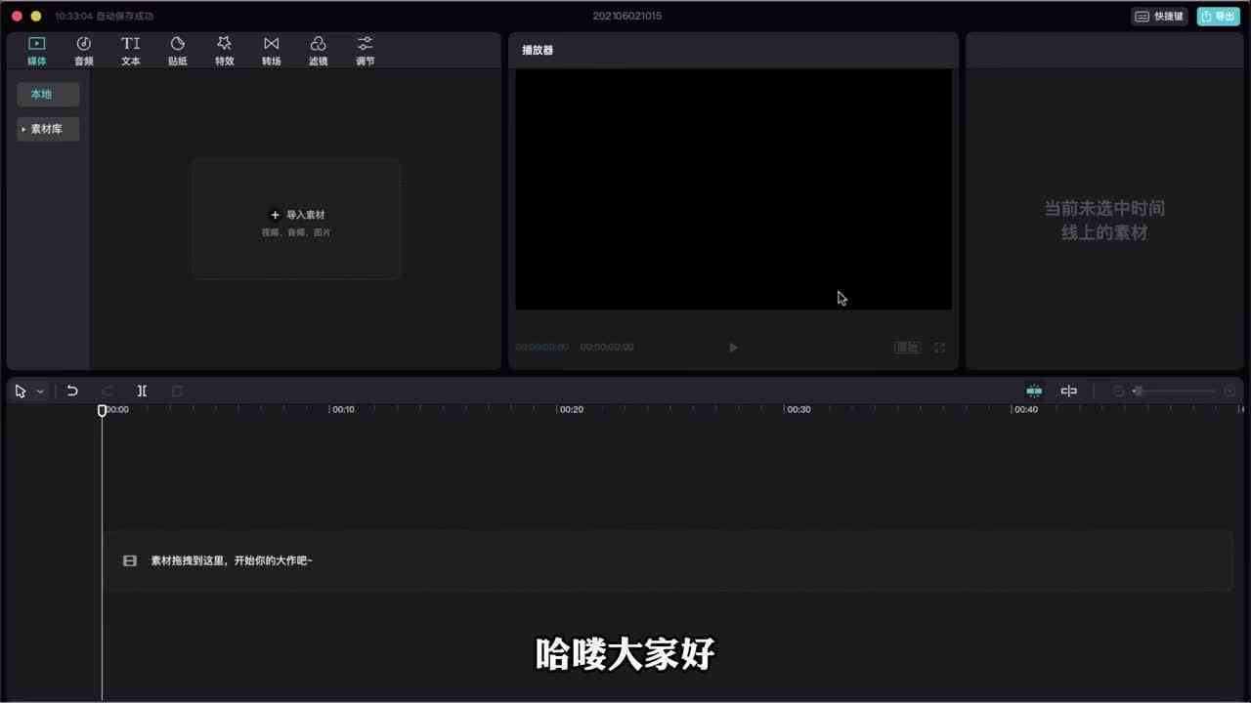The height and width of the screenshot is (703, 1251).
Task: Click the current timecode in player
Action: [x=542, y=348]
